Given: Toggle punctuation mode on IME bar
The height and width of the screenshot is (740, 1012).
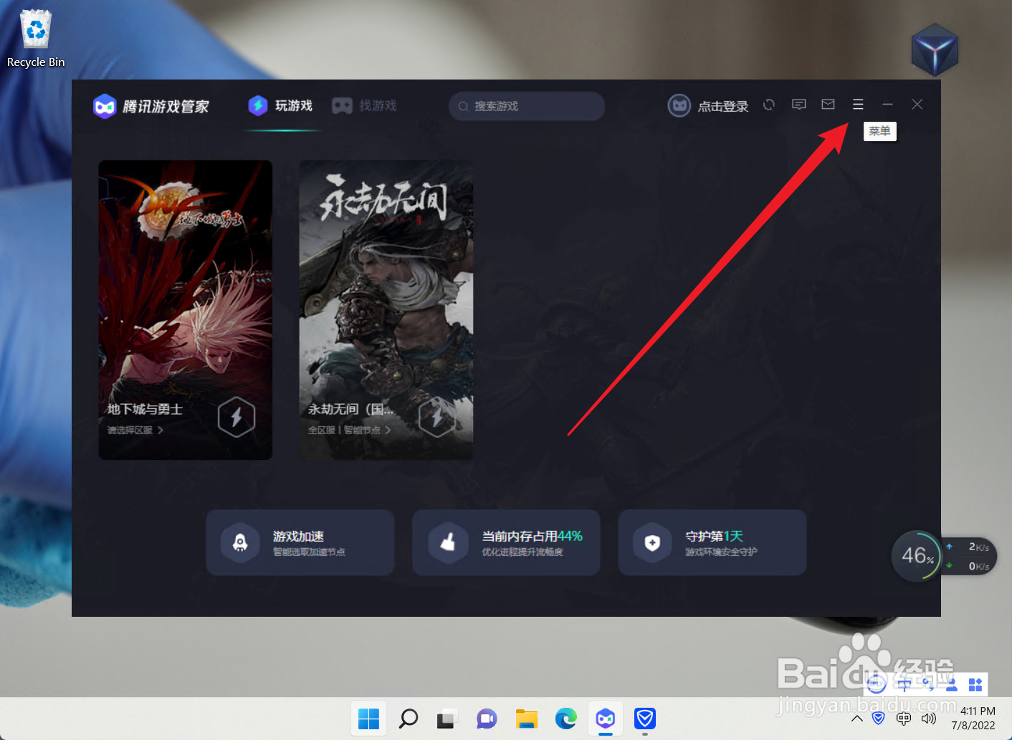Looking at the screenshot, I should pos(929,685).
